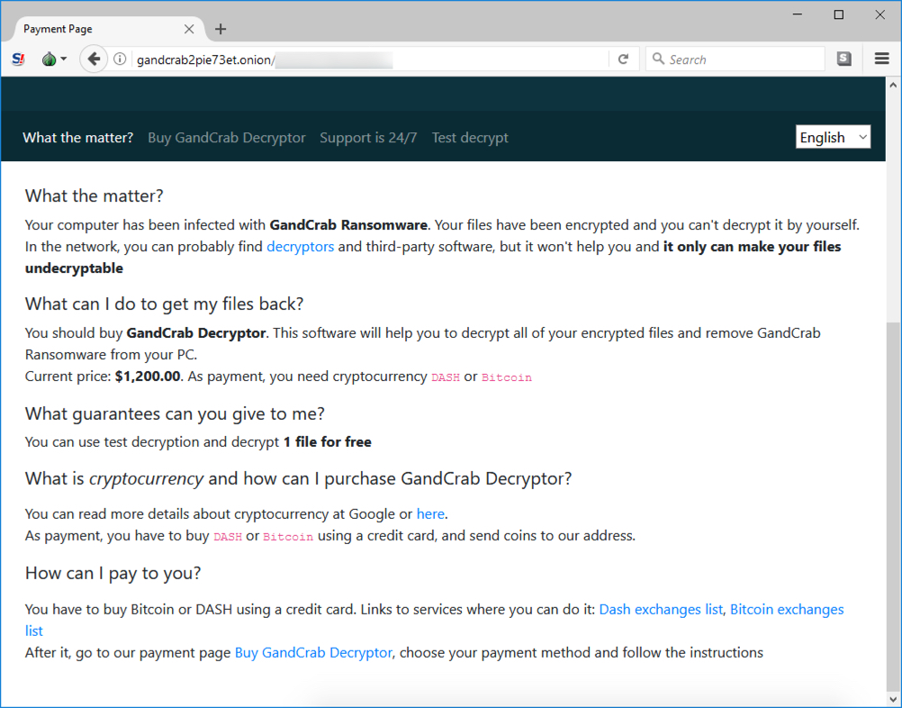
Task: Open a new tab with plus button
Action: (x=221, y=29)
